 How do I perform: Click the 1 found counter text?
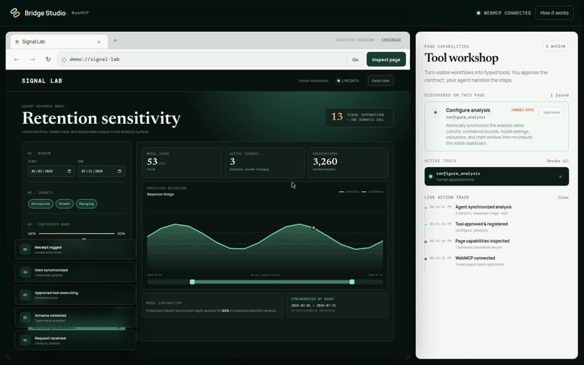[559, 96]
